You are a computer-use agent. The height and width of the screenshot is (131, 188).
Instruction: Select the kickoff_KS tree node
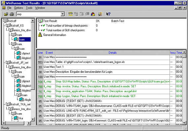tap(17, 26)
